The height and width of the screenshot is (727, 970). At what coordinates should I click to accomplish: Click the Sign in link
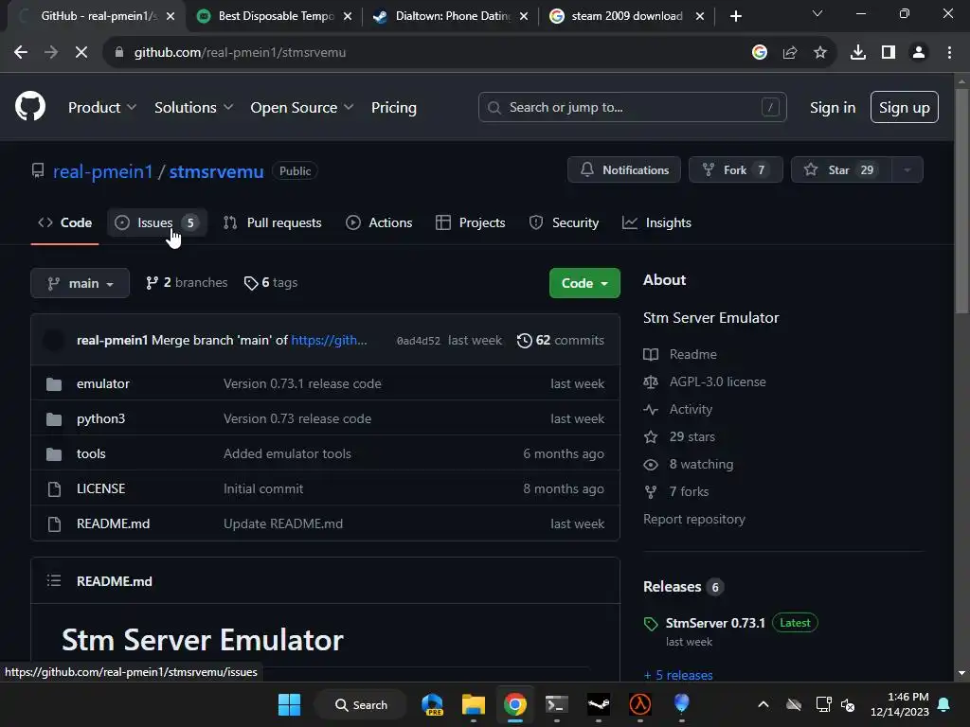[x=832, y=107]
